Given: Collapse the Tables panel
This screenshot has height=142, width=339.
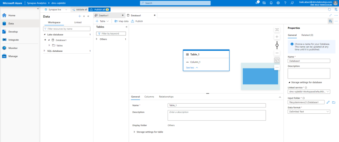Looking at the screenshot, I should (x=126, y=27).
